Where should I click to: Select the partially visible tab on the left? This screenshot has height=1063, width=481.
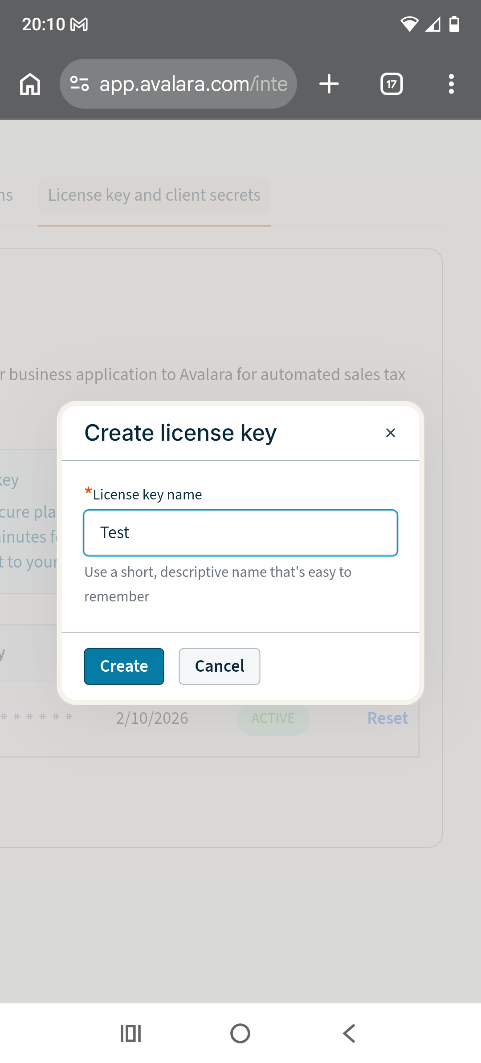point(6,195)
